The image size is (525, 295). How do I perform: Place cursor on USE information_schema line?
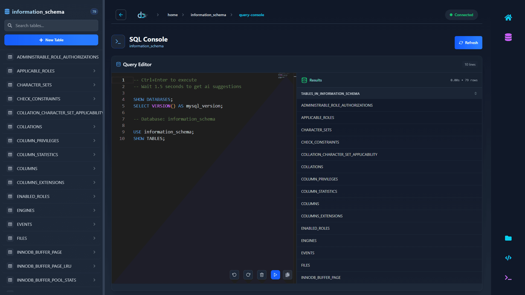(x=164, y=132)
